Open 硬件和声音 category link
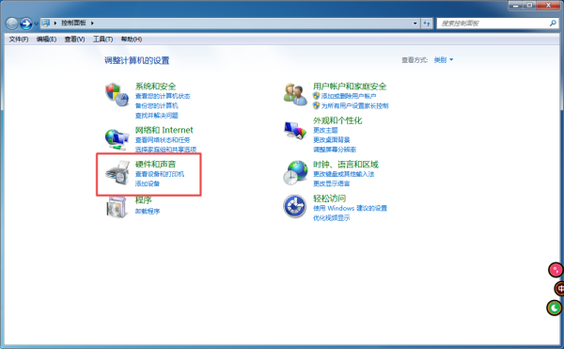This screenshot has width=564, height=349. tap(155, 164)
